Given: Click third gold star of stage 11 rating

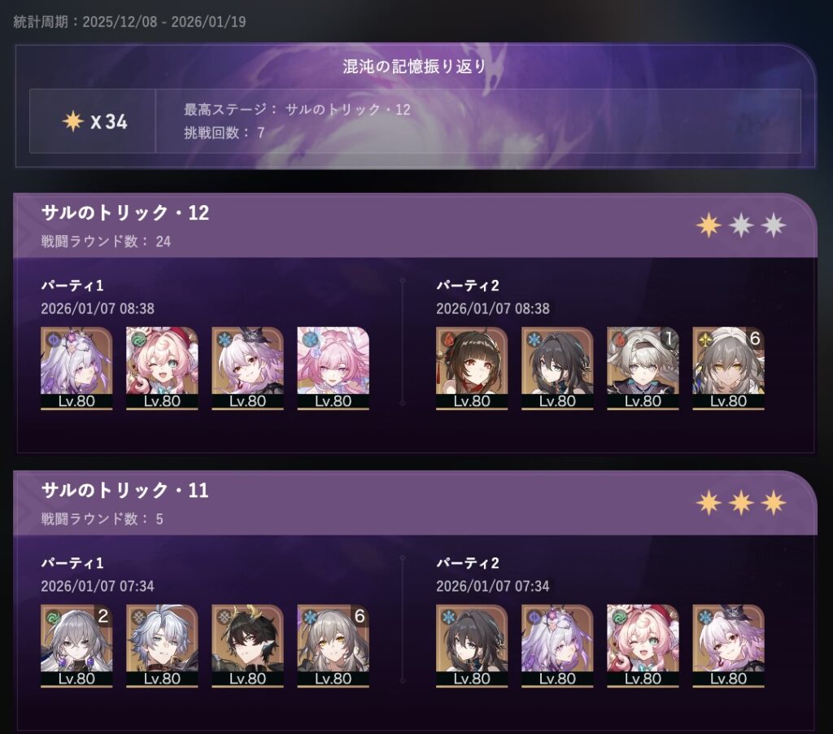Looking at the screenshot, I should pos(774,503).
